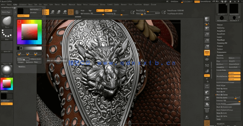
Task: Click the main black color swatch in Color palette
Action: tap(20, 11)
